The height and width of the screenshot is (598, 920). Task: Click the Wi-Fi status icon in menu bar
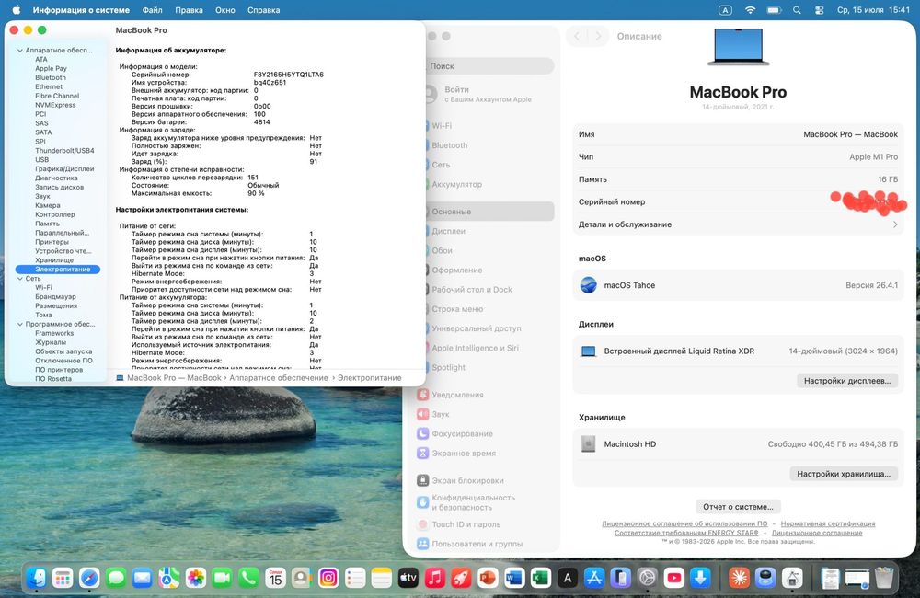click(750, 10)
